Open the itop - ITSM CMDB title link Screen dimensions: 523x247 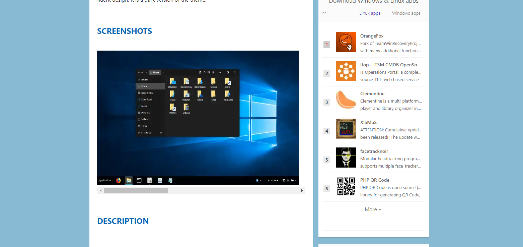390,65
